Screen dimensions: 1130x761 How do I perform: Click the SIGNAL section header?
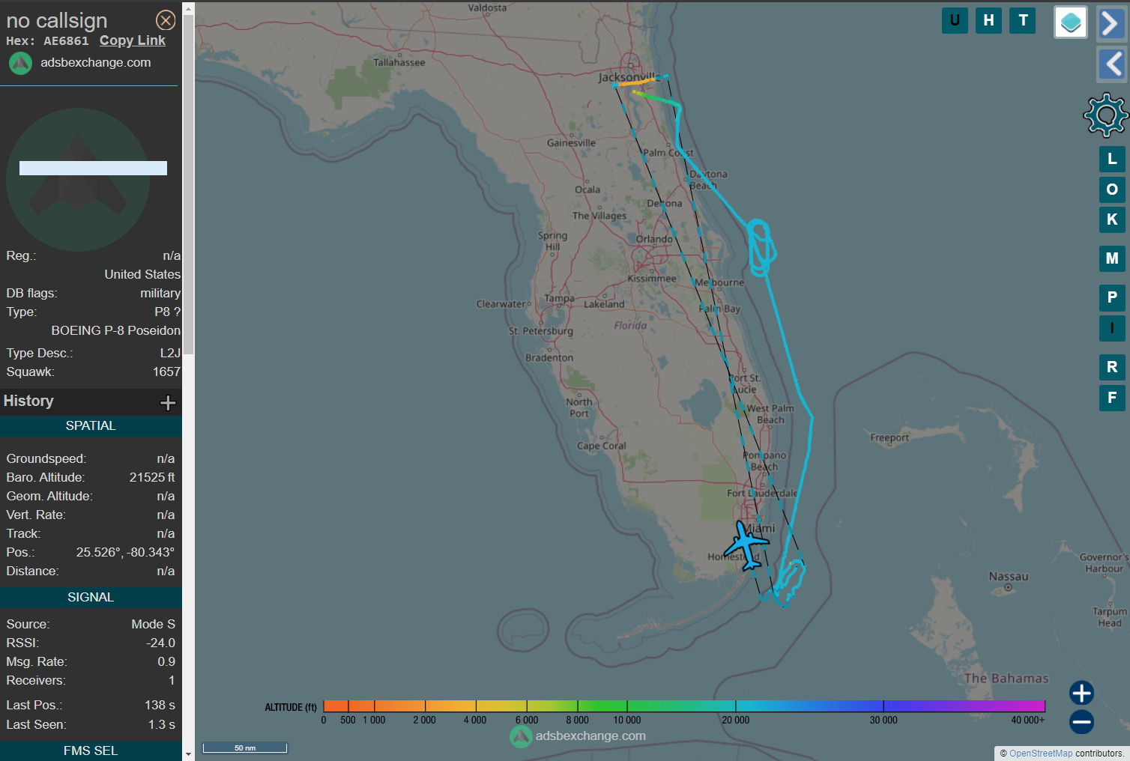91,598
